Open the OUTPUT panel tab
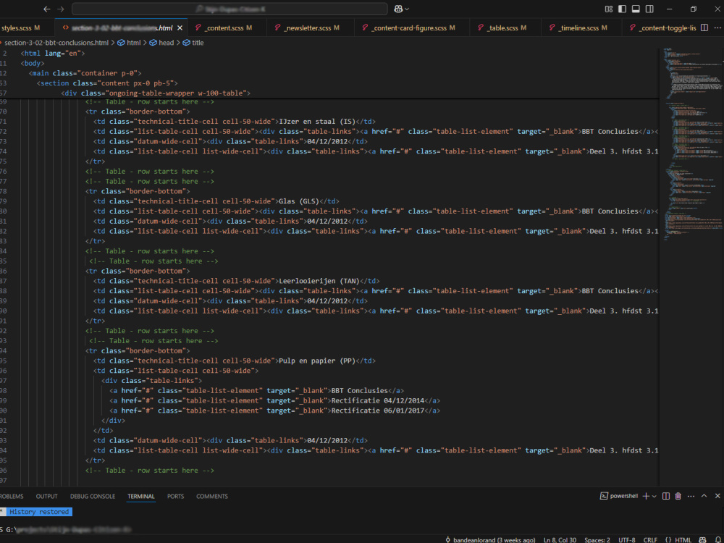The width and height of the screenshot is (724, 543). (x=46, y=497)
